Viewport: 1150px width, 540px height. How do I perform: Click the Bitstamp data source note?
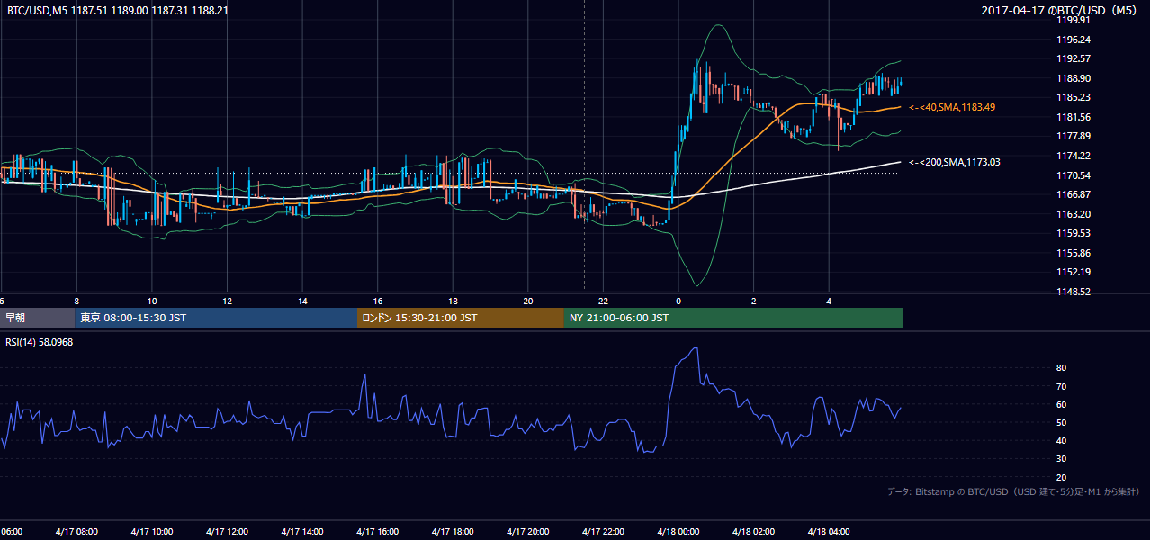(1013, 491)
